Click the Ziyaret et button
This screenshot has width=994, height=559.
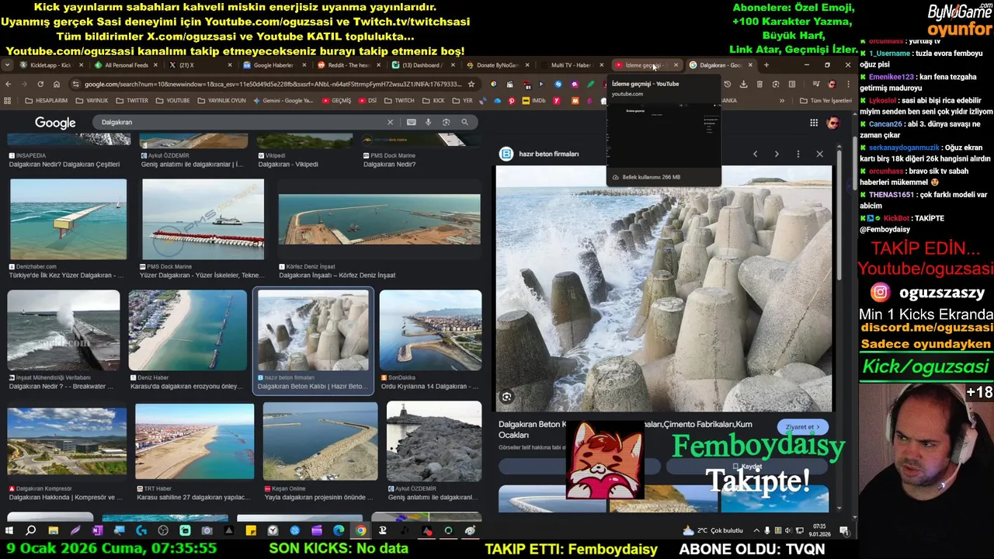click(x=802, y=427)
